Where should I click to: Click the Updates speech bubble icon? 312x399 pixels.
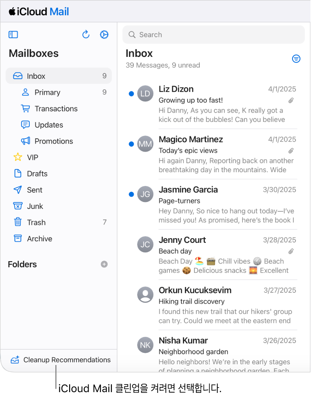tap(26, 125)
